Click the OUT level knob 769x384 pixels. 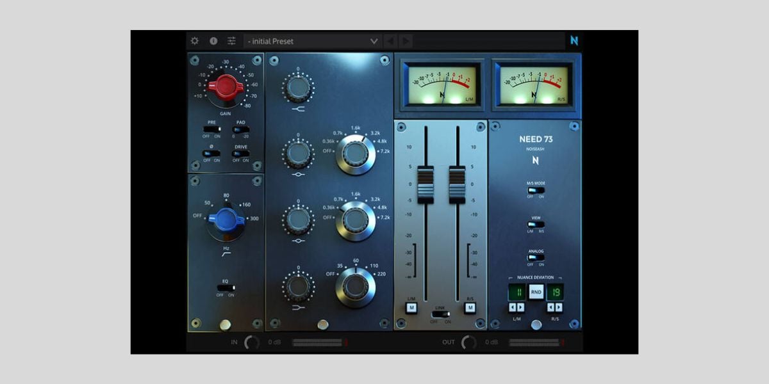click(x=469, y=342)
